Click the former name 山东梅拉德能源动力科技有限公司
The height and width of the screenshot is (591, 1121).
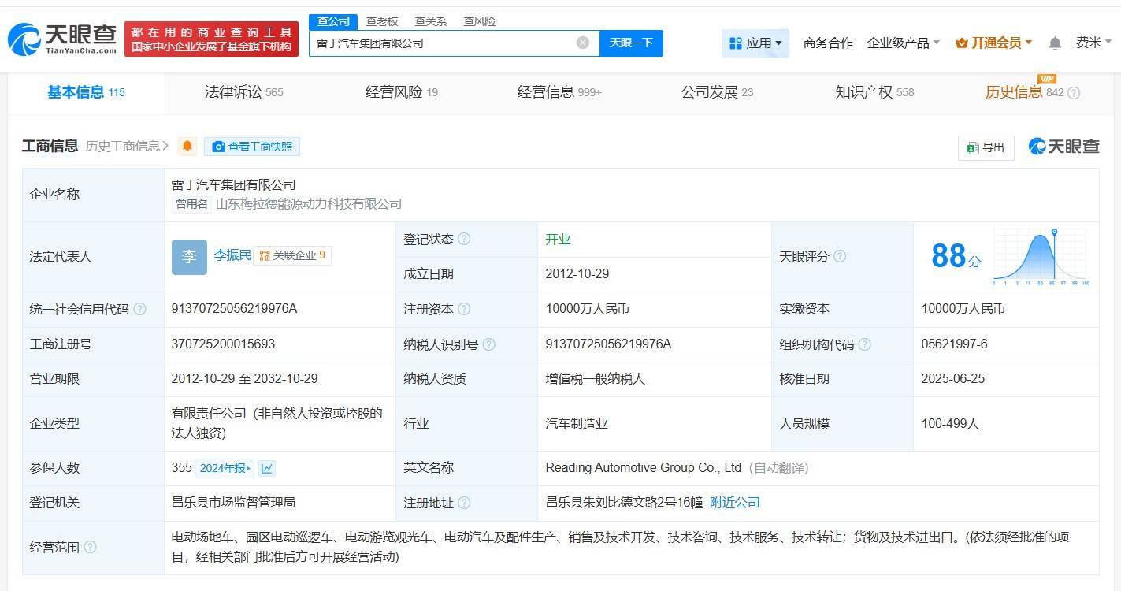coord(309,204)
